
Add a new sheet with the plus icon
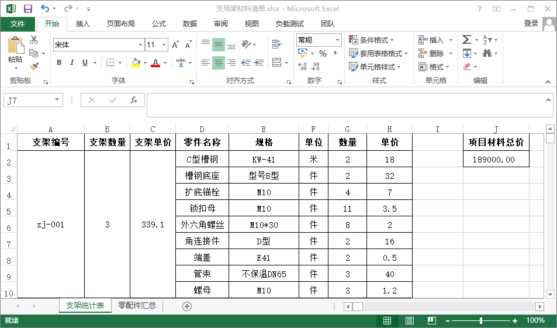(x=187, y=306)
